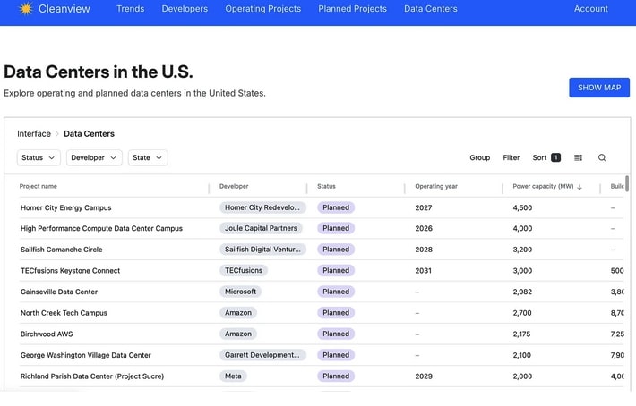
Task: Click the Group button
Action: click(479, 158)
